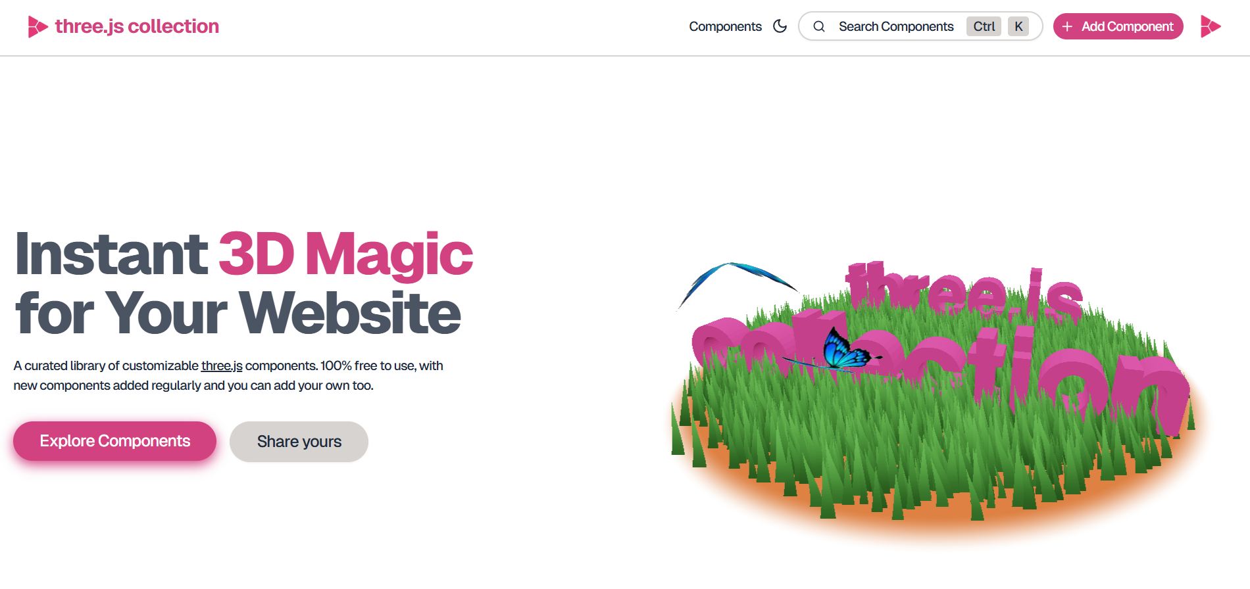
Task: Click Explore Components button
Action: [114, 441]
